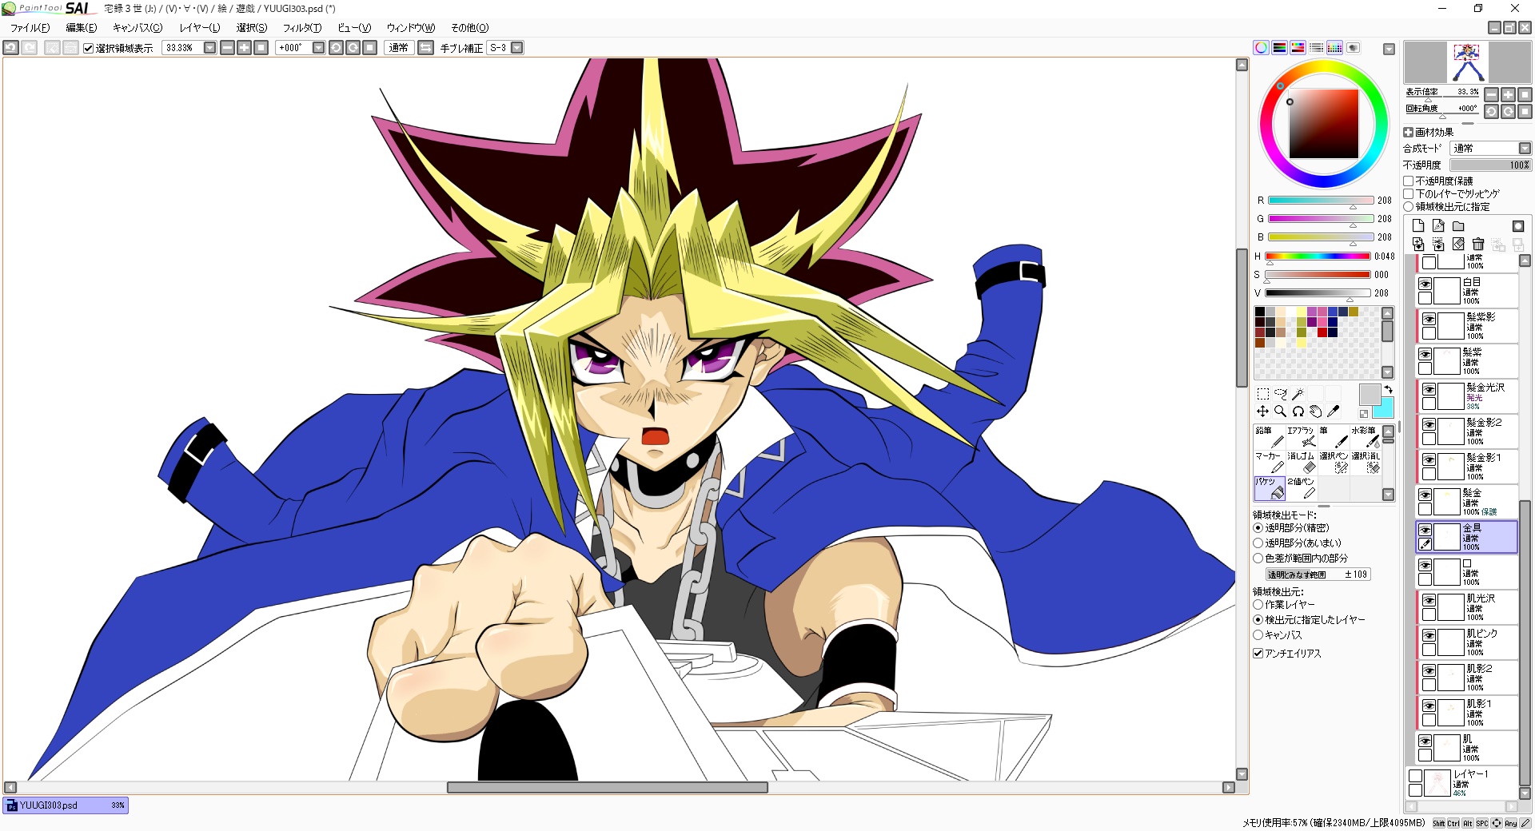Pick the move layer tool
Image resolution: width=1535 pixels, height=831 pixels.
click(x=1262, y=412)
